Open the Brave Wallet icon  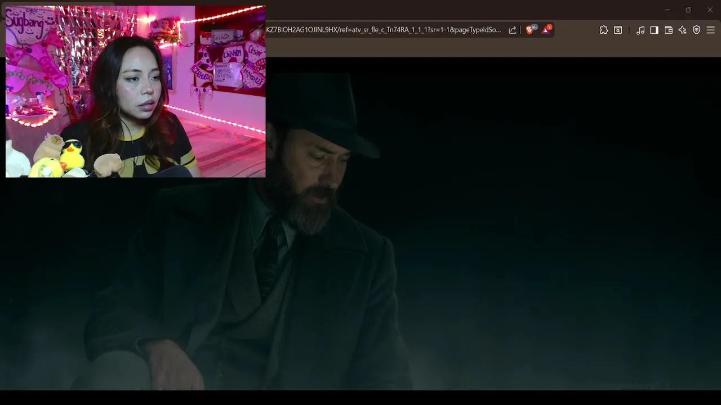pyautogui.click(x=669, y=30)
